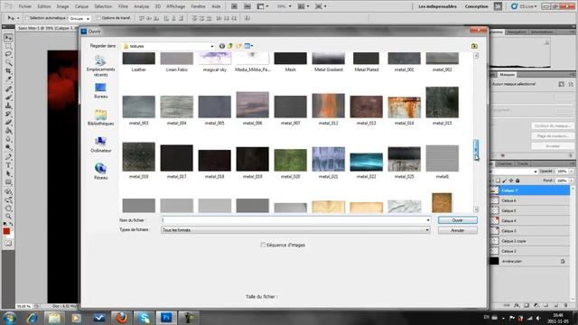578x325 pixels.
Task: Open the Groupe dropdown in options bar
Action: pyautogui.click(x=79, y=18)
